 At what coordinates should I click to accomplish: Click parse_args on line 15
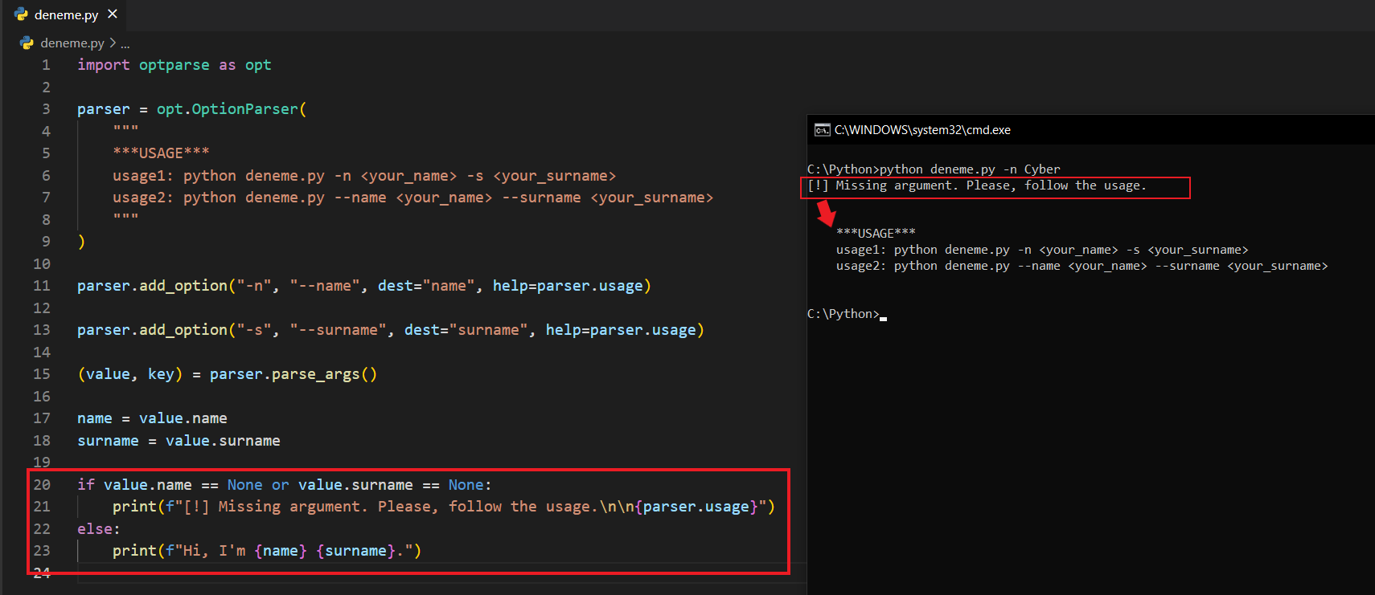coord(315,374)
